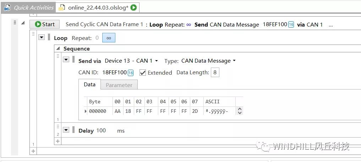
Task: Select the Data tab
Action: point(89,85)
